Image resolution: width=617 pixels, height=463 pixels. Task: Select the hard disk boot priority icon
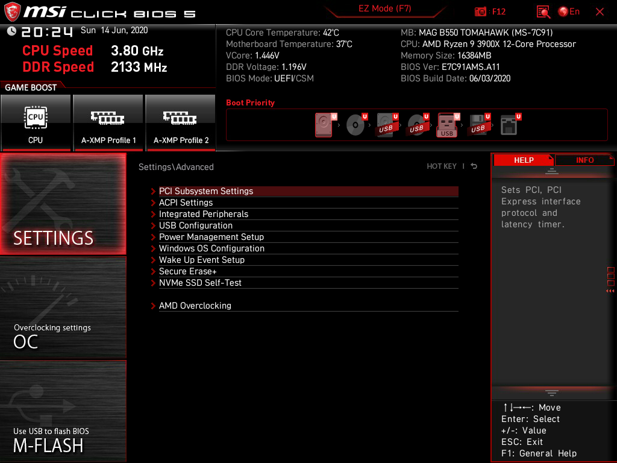pyautogui.click(x=324, y=125)
